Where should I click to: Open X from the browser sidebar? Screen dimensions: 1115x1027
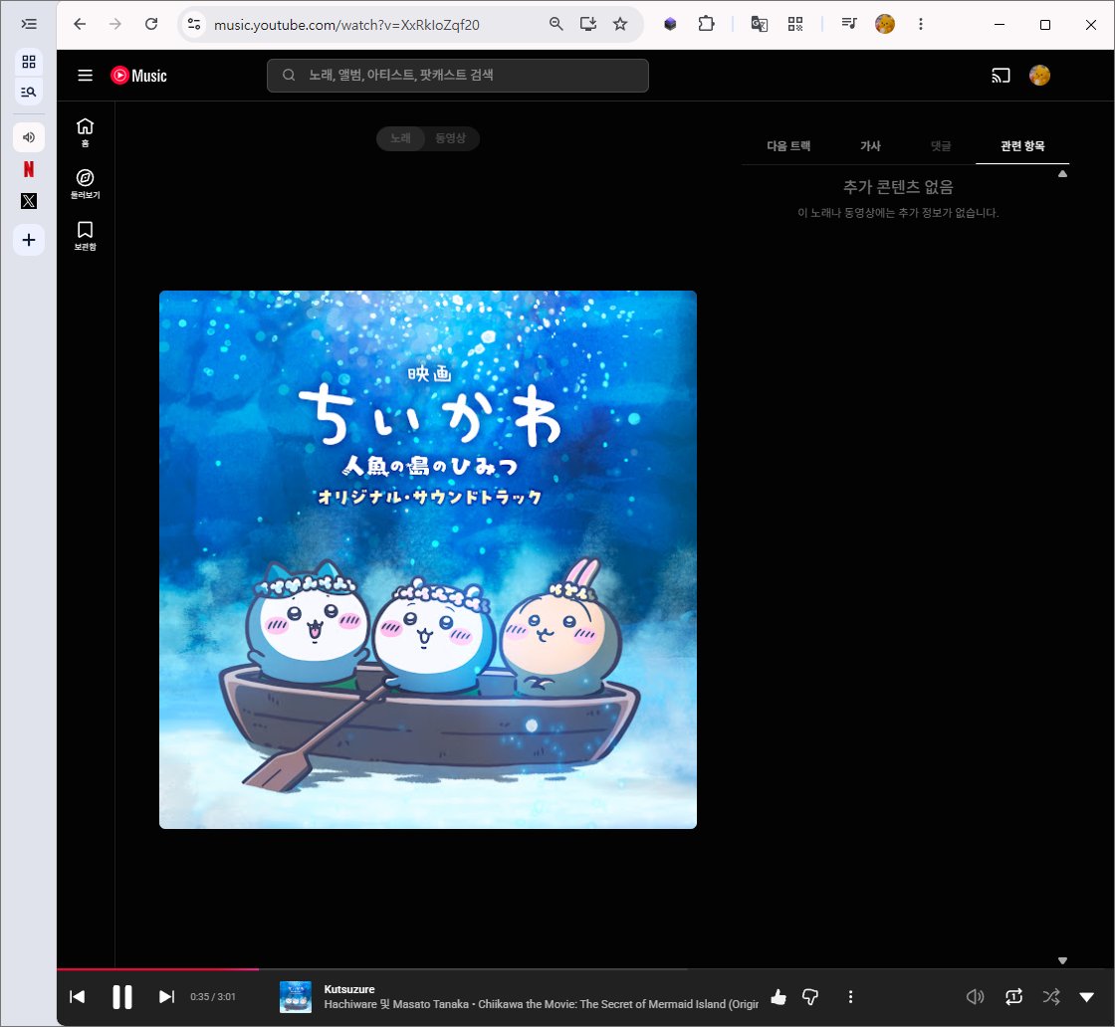click(29, 201)
